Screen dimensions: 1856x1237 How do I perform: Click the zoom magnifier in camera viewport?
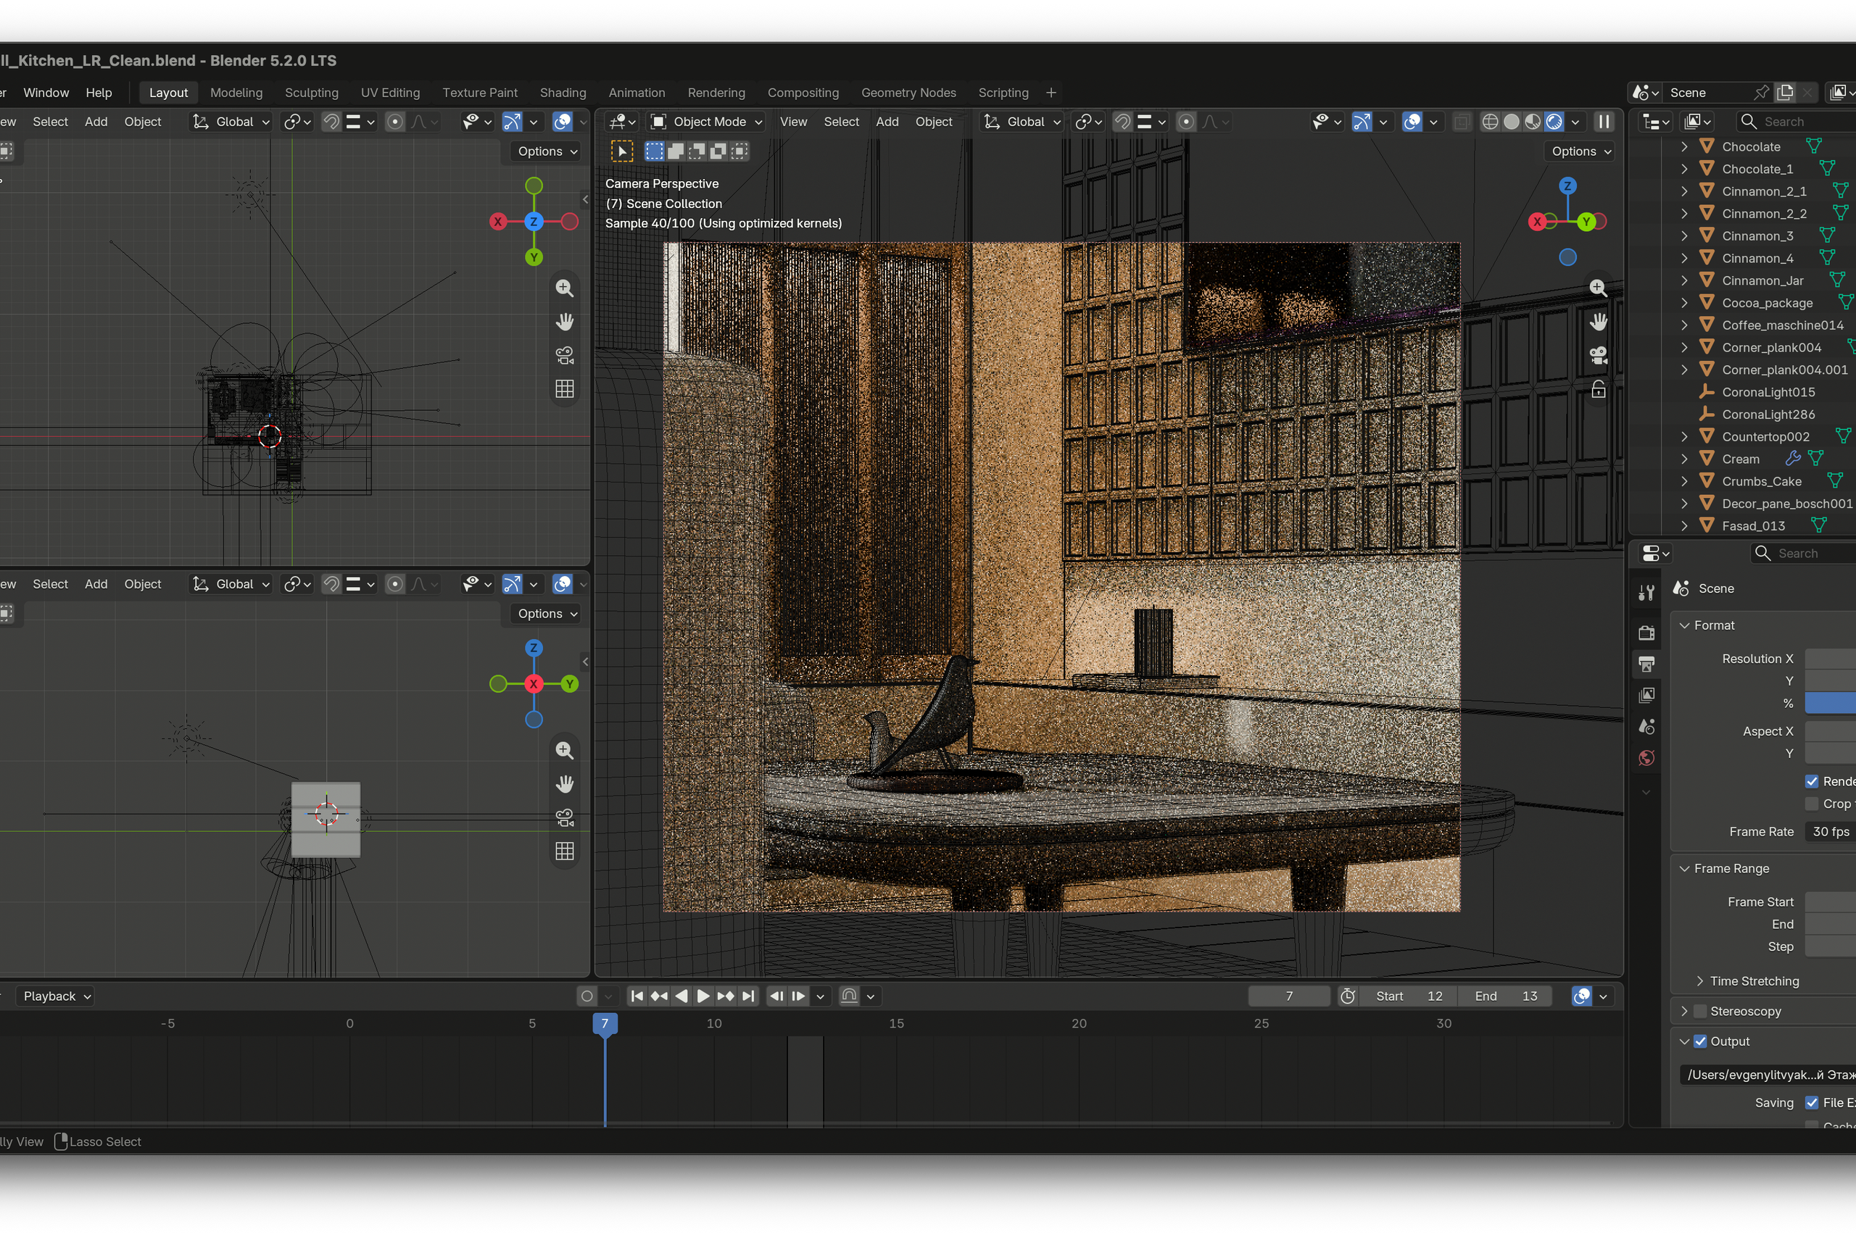pos(1598,288)
